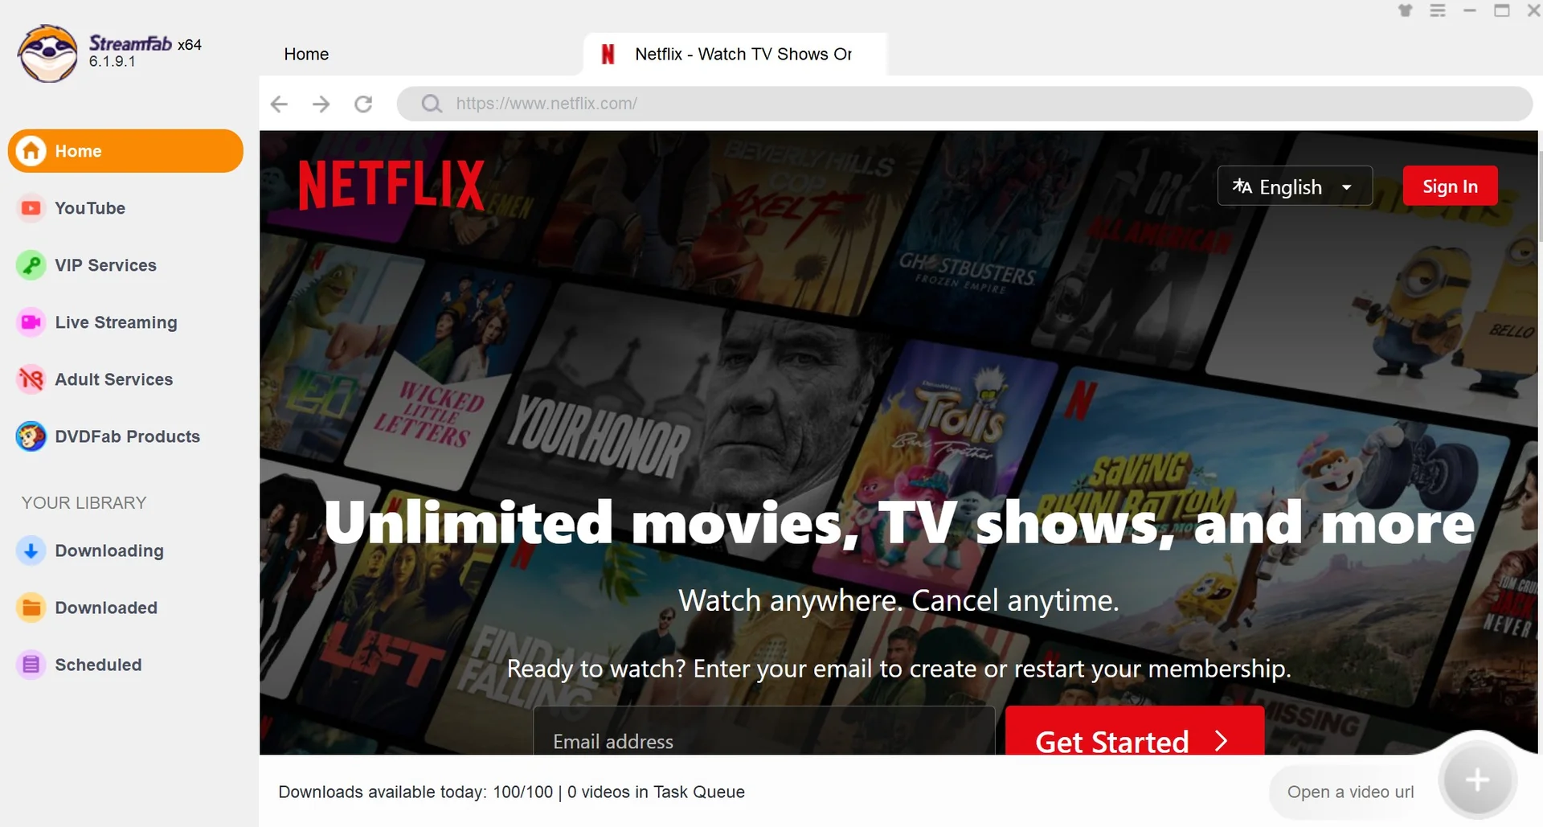Click the YouTube play icon

[x=31, y=208]
